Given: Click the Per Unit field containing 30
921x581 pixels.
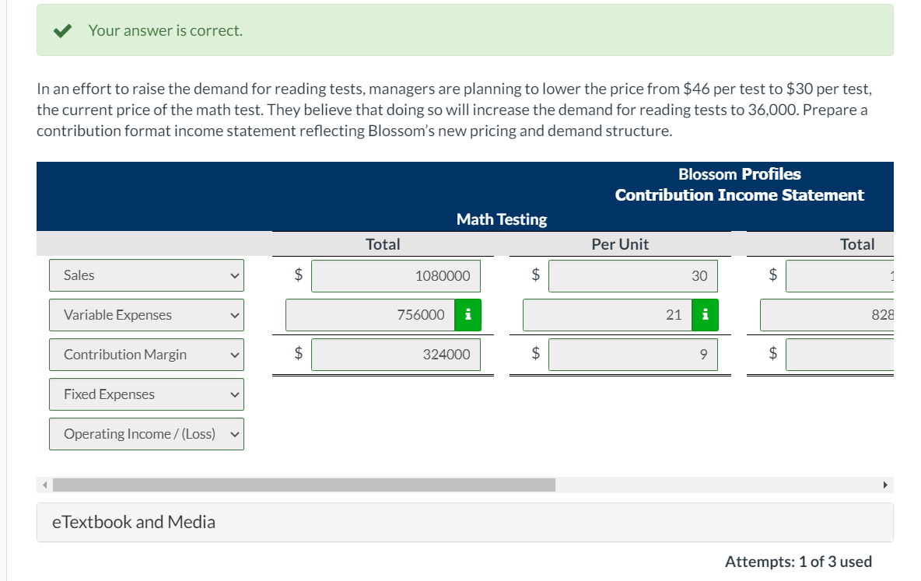Looking at the screenshot, I should (x=632, y=275).
